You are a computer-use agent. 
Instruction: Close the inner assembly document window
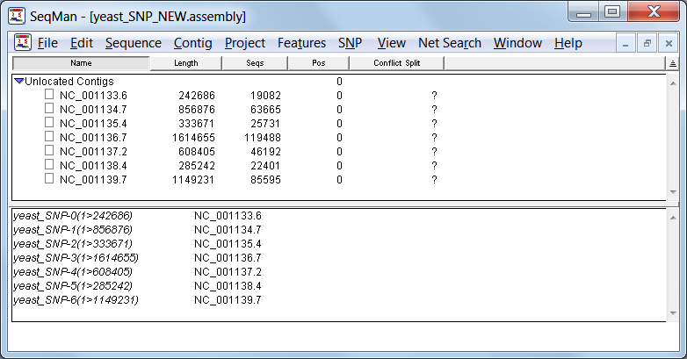(669, 43)
